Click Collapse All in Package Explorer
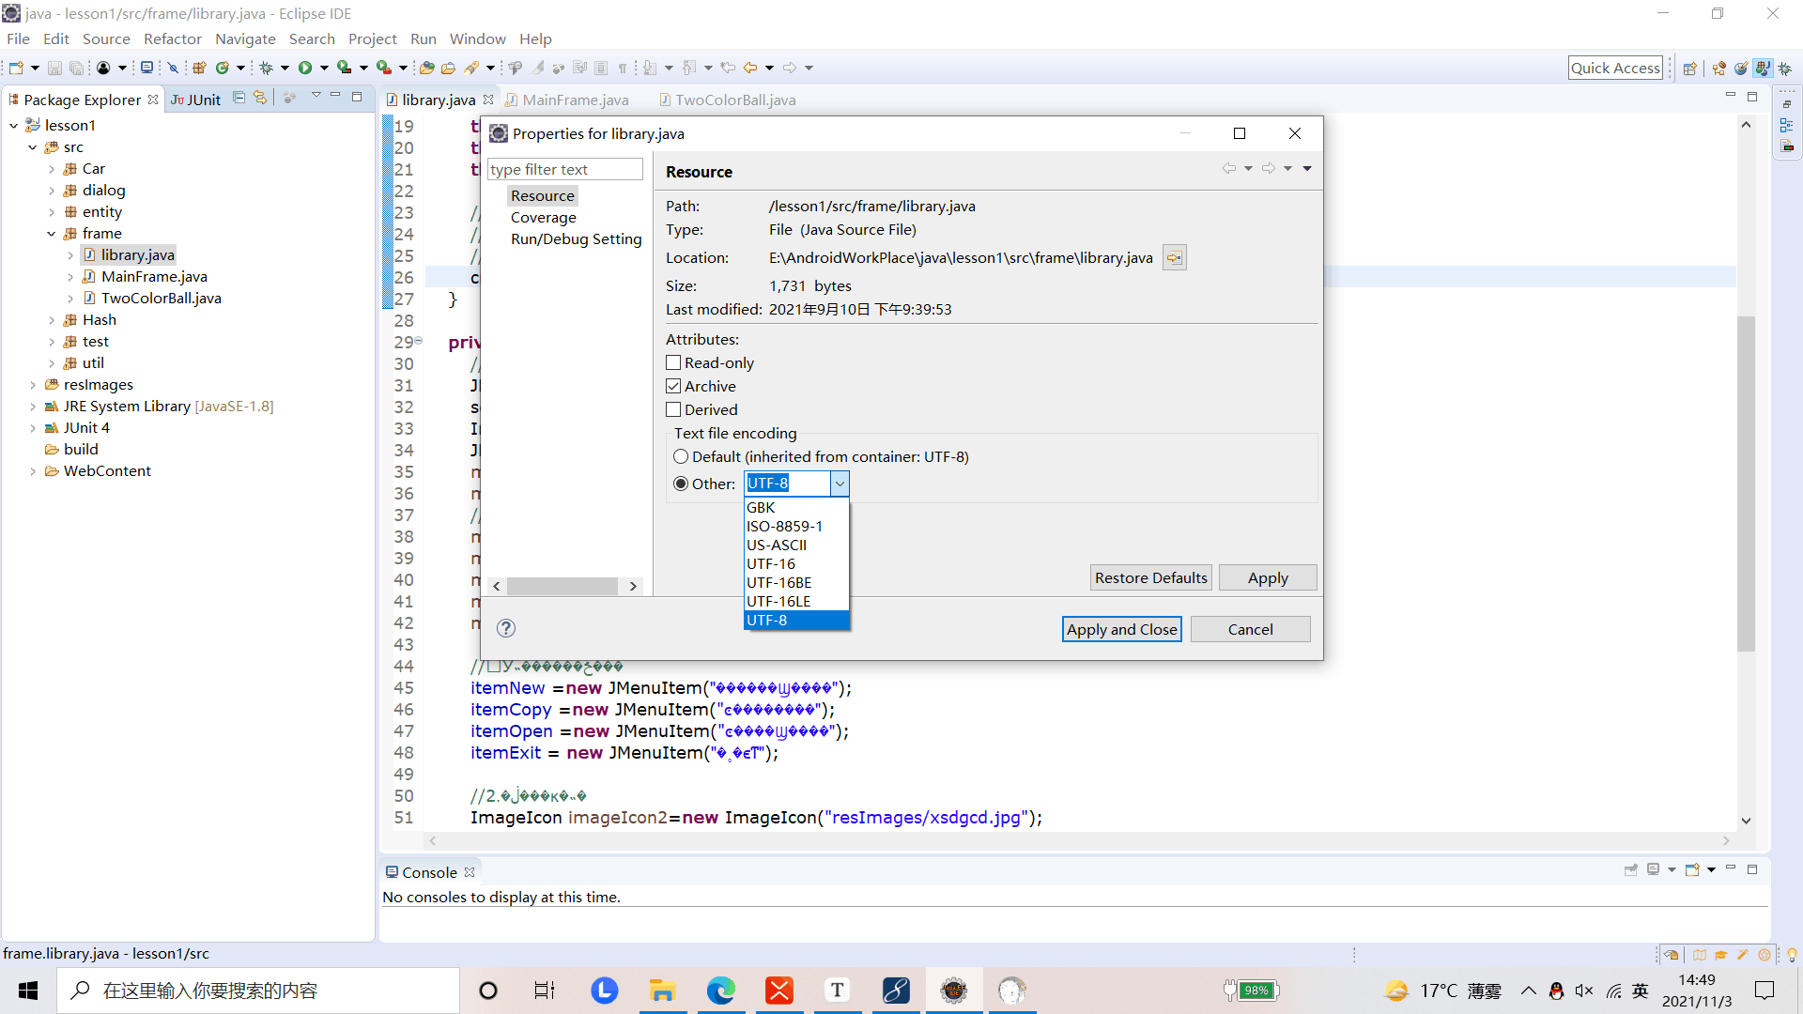 tap(239, 98)
